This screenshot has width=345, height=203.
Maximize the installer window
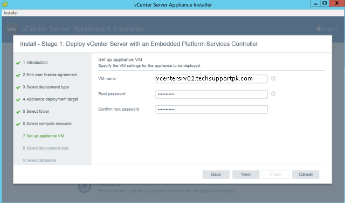(x=325, y=4)
